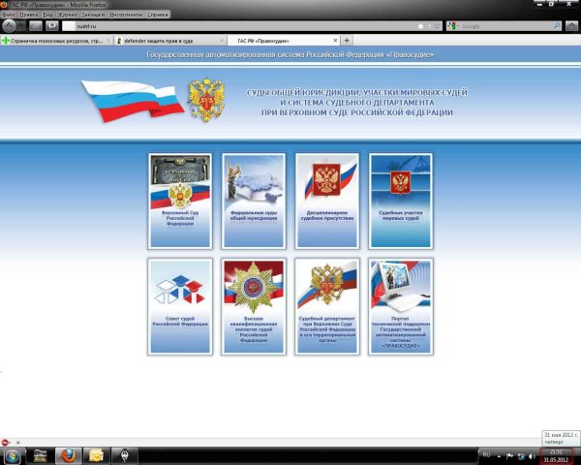Open the Верховный Суд Российской Федерации card

pos(180,201)
